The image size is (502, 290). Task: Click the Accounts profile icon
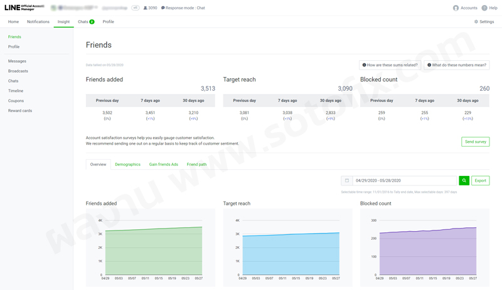coord(456,8)
